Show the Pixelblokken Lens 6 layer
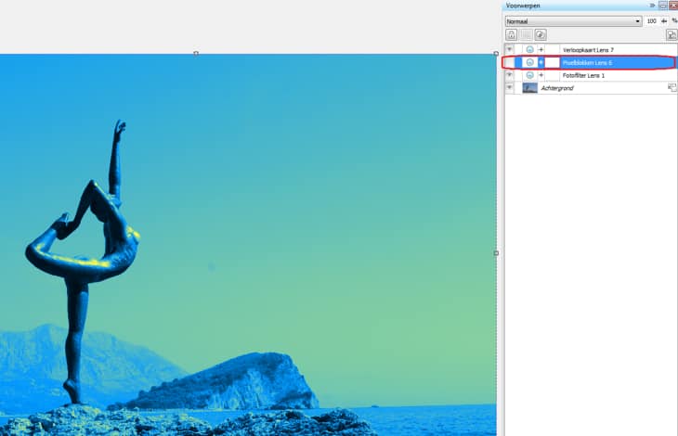 tap(509, 62)
